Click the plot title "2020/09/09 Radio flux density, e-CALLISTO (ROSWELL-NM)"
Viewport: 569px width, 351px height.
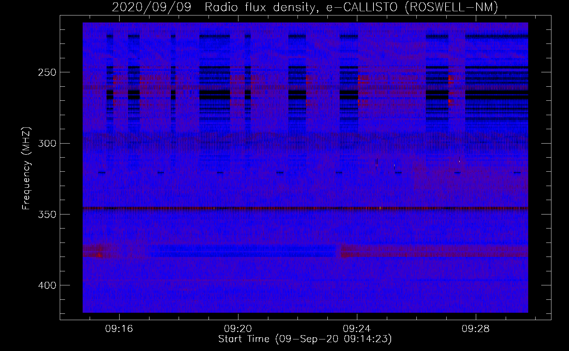click(x=305, y=7)
